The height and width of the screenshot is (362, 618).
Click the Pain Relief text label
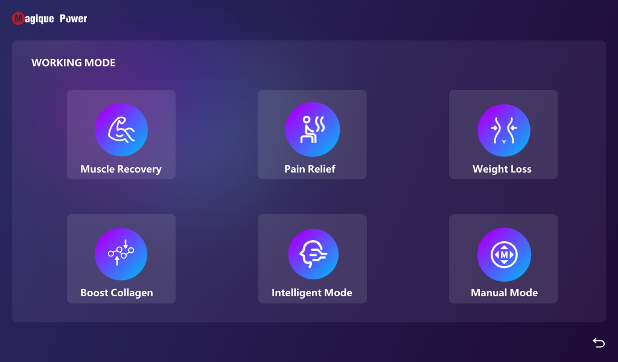310,169
